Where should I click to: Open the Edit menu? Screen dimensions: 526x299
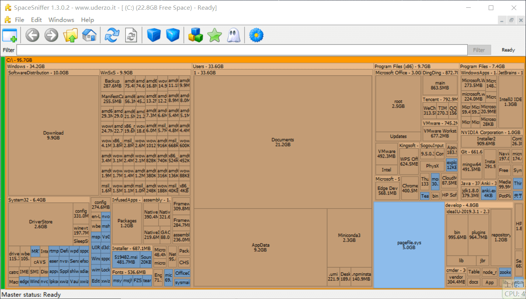37,20
